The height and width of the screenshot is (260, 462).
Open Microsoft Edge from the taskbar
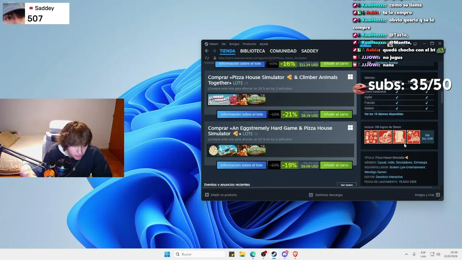pyautogui.click(x=253, y=254)
